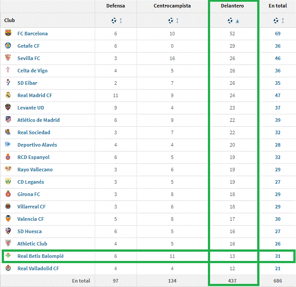Open the Real Sociedad club page
296x287 pixels.
[x=34, y=132]
